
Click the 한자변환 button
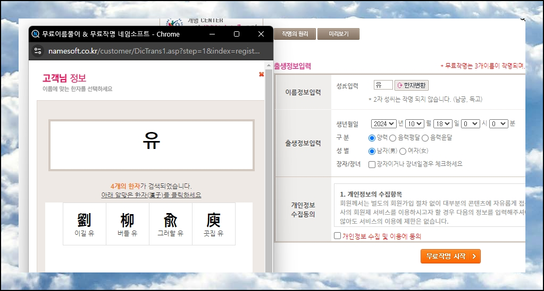click(x=412, y=85)
